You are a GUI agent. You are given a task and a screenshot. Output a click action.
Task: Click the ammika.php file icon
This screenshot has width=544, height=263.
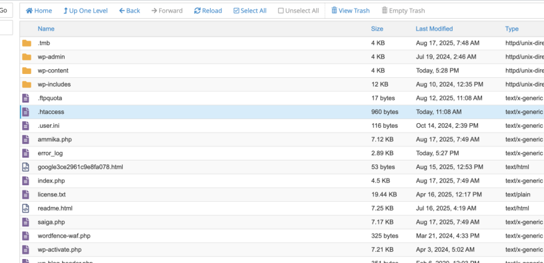[26, 139]
